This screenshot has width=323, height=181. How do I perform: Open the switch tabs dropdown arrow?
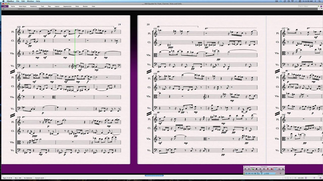(321, 9)
